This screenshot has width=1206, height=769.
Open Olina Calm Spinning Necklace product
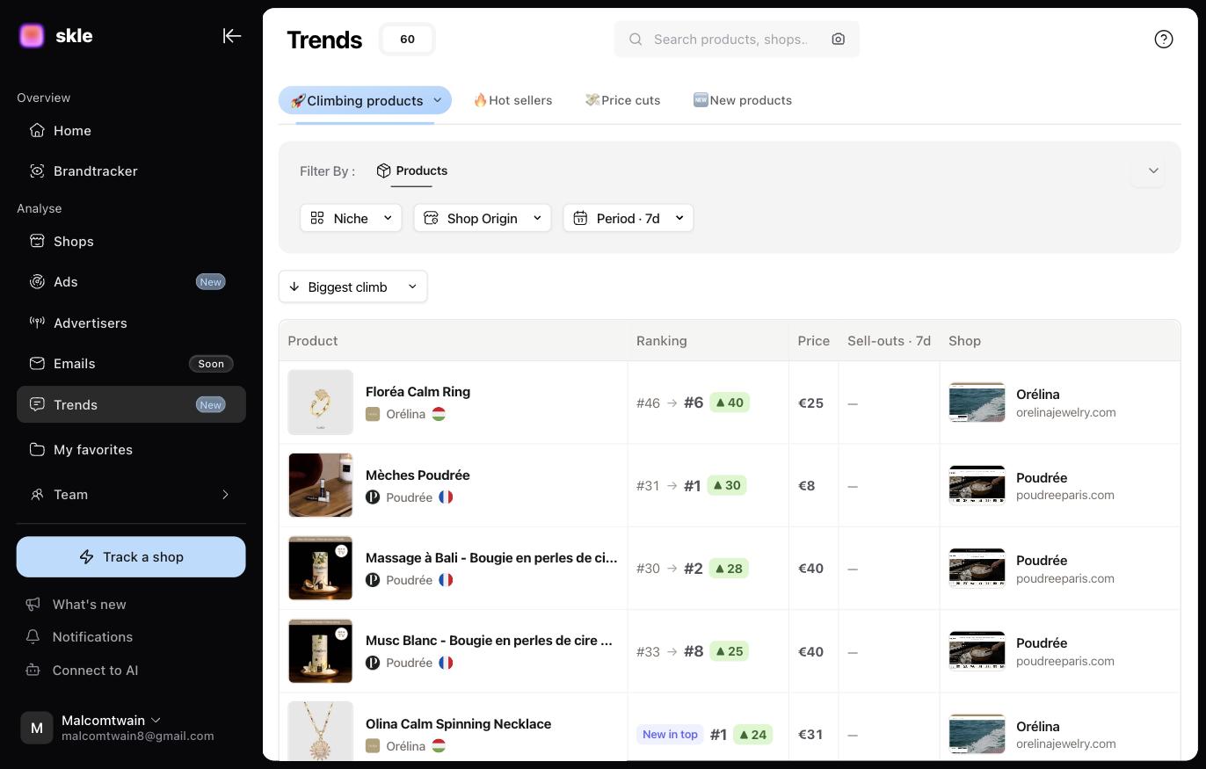click(458, 724)
